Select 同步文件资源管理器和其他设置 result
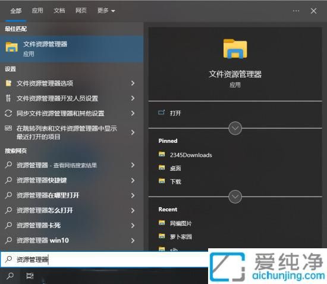Screen dimensions: 327x284 61,113
